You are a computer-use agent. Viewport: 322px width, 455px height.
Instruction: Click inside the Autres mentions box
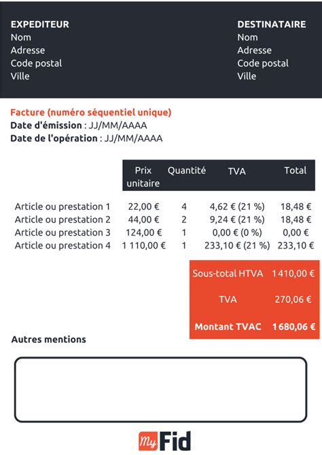(160, 389)
